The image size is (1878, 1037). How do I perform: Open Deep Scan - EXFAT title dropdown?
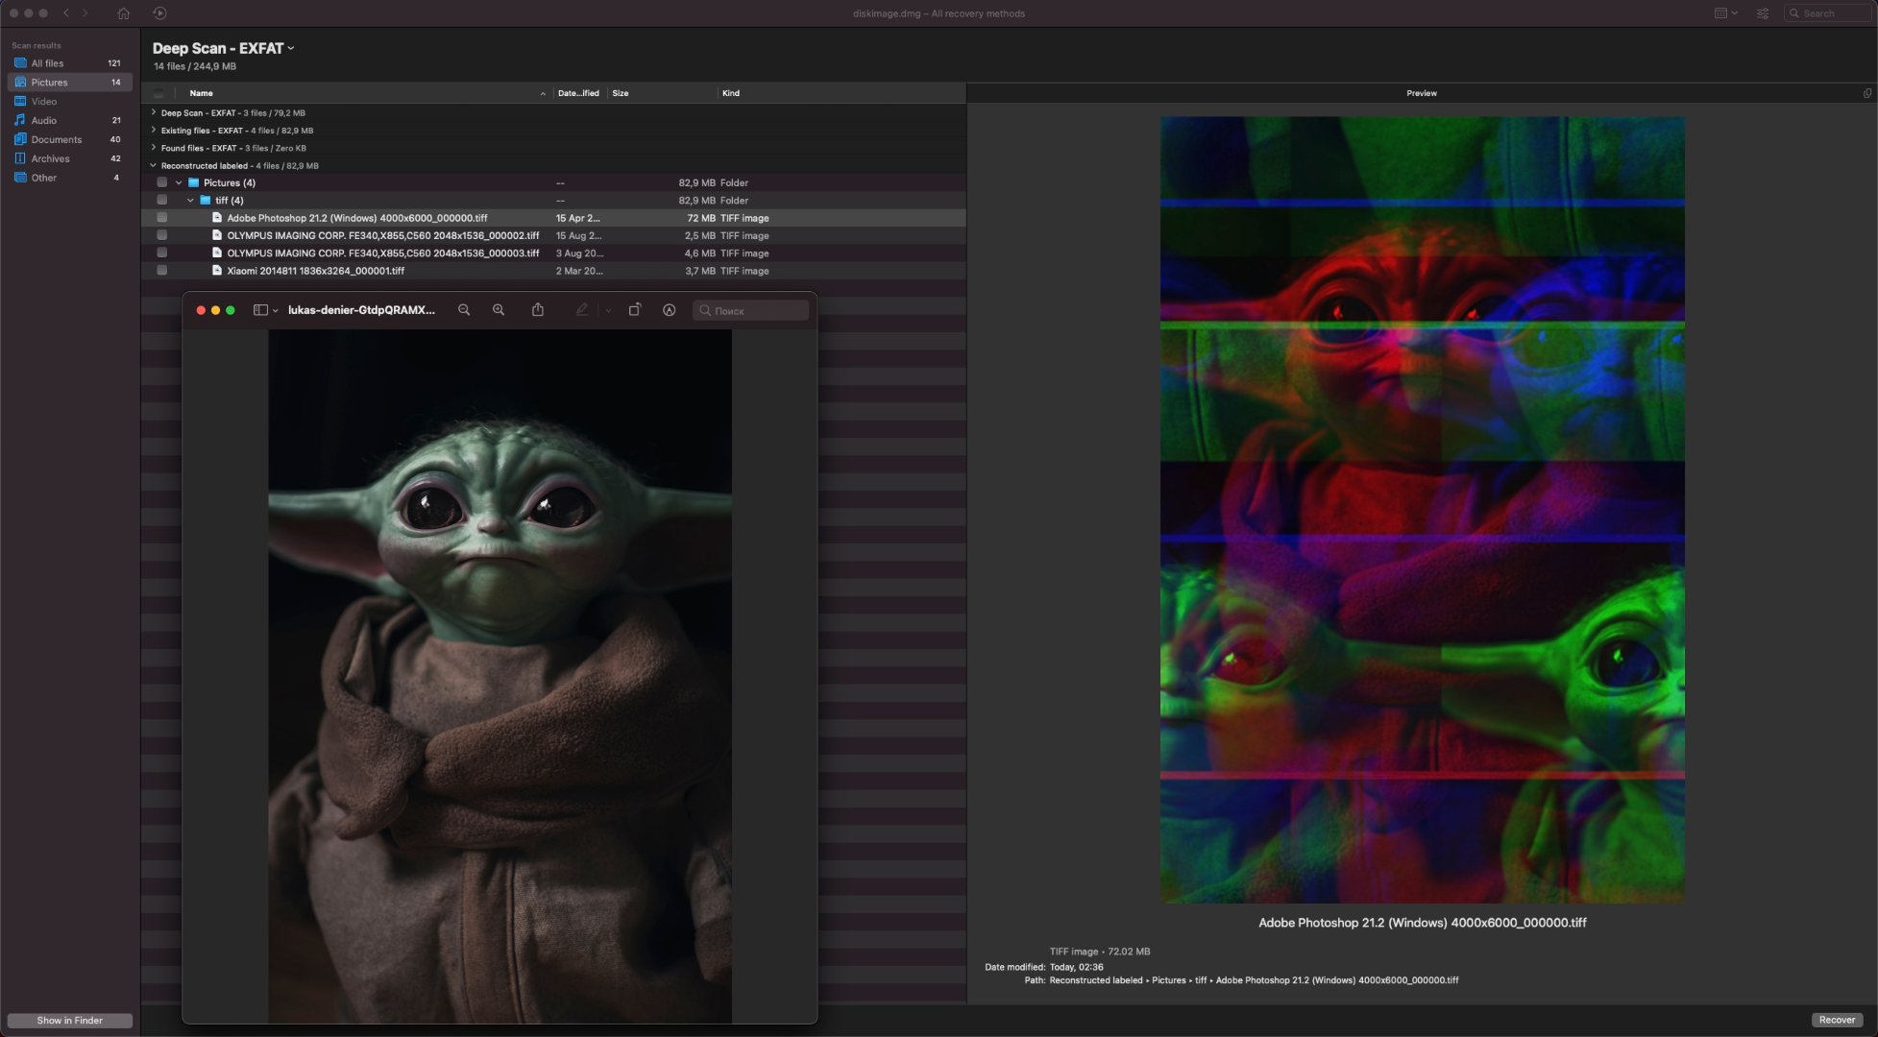[x=223, y=48]
